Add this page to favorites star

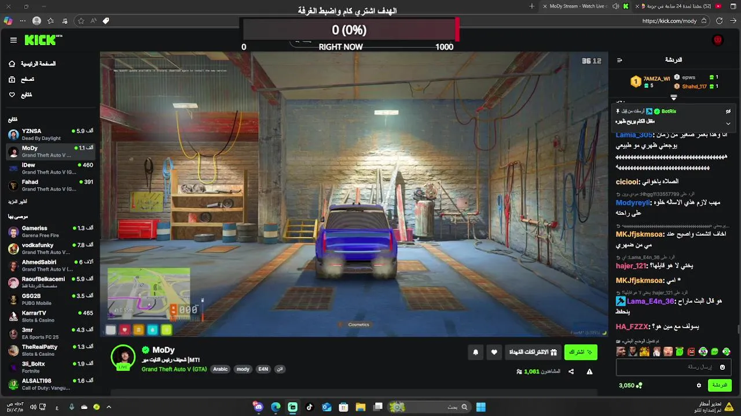point(80,21)
